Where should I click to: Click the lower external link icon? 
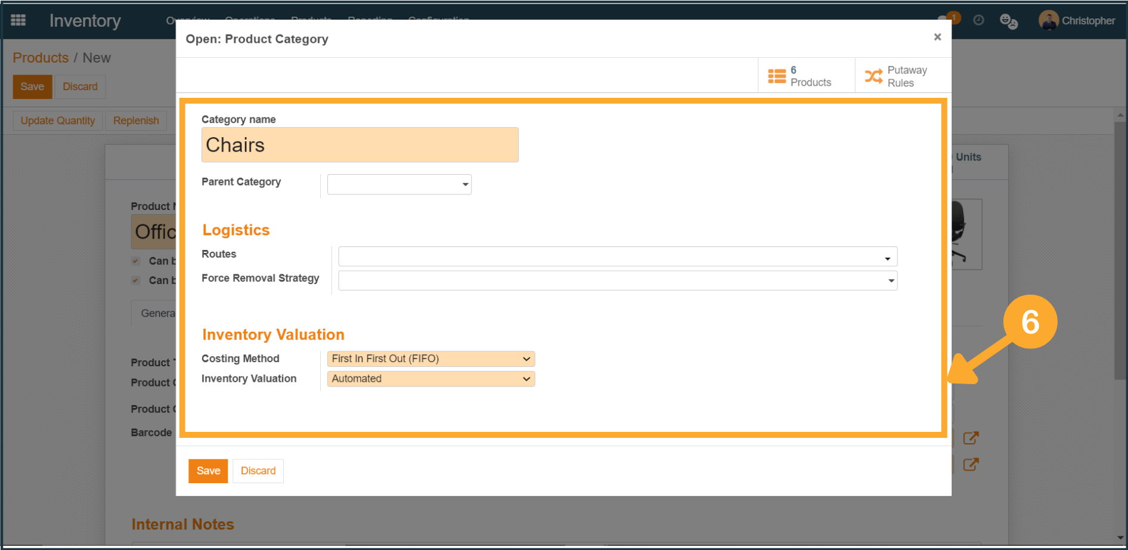click(971, 464)
